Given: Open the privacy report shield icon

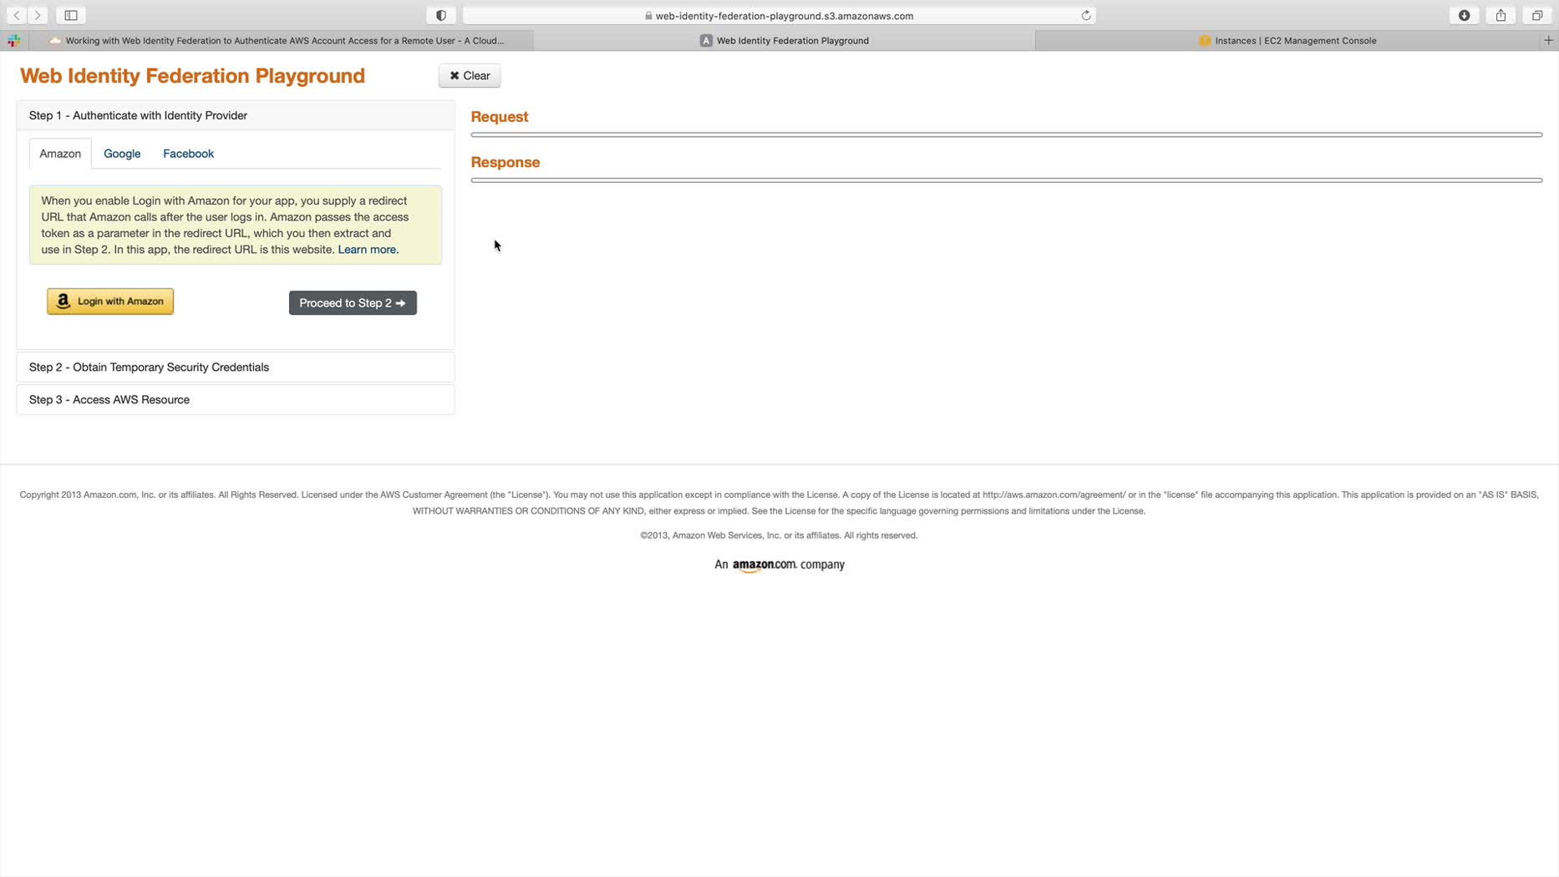Looking at the screenshot, I should click(441, 15).
